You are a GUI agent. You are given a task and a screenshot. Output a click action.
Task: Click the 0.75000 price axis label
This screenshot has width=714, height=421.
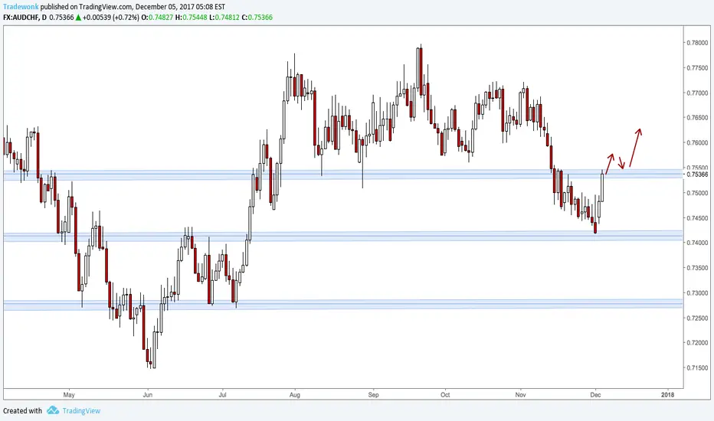coord(697,193)
